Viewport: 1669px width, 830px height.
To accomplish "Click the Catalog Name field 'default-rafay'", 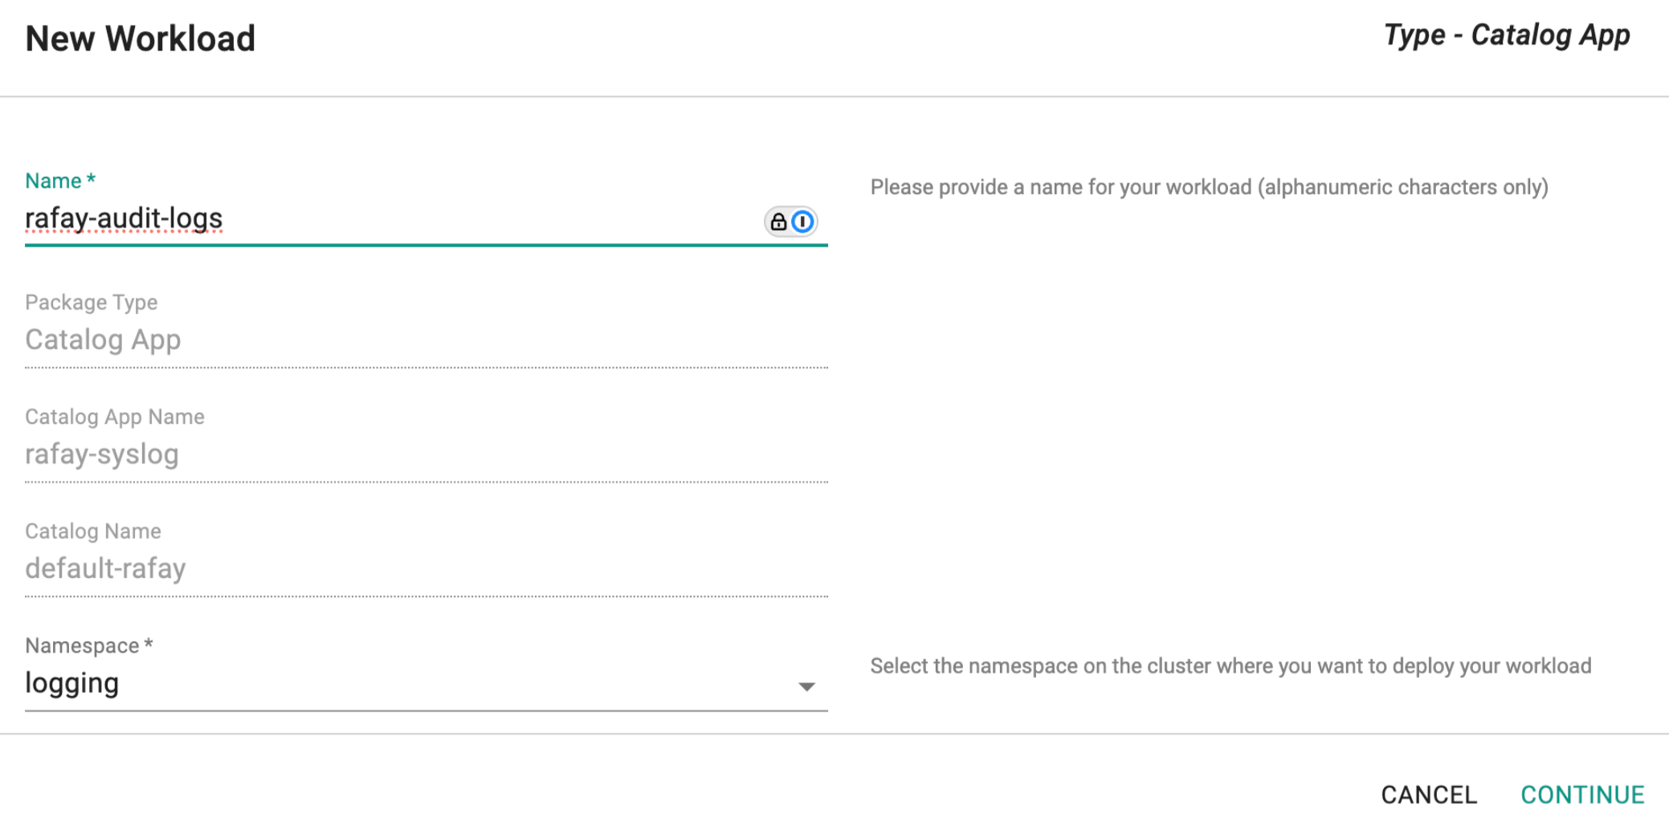I will 105,568.
